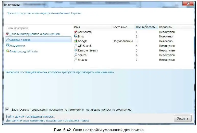
Task: Select the Яндекс provider name
Action: [82, 60]
